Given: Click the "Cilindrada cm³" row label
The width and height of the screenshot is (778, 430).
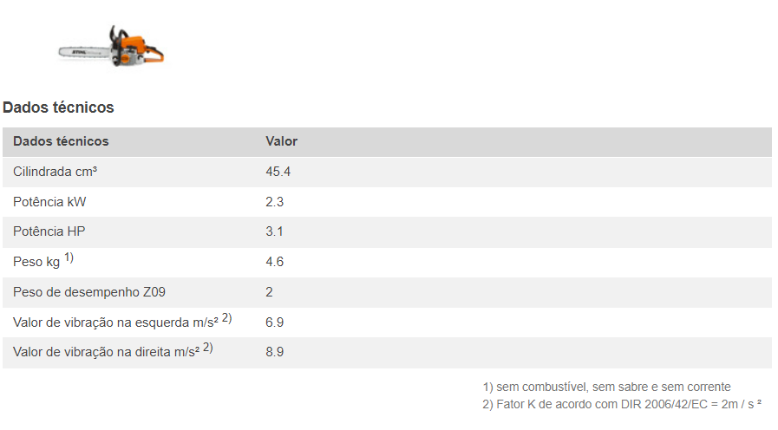Looking at the screenshot, I should pos(55,172).
